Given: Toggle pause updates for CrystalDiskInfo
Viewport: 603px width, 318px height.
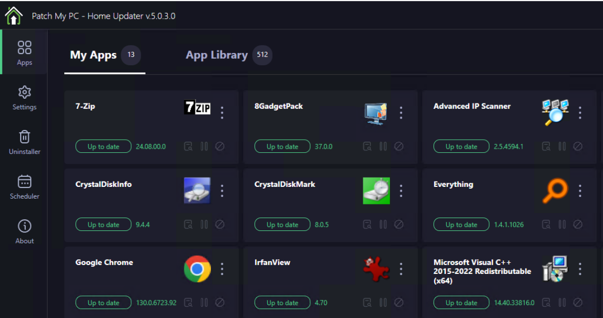Looking at the screenshot, I should coord(204,225).
